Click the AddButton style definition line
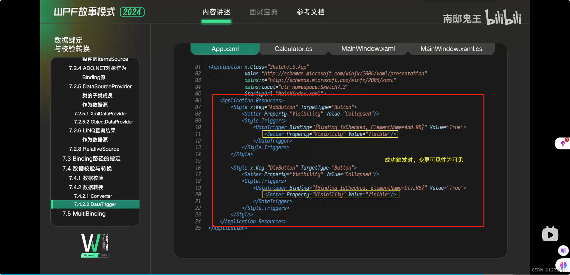Image resolution: width=570 pixels, height=275 pixels. [294, 107]
